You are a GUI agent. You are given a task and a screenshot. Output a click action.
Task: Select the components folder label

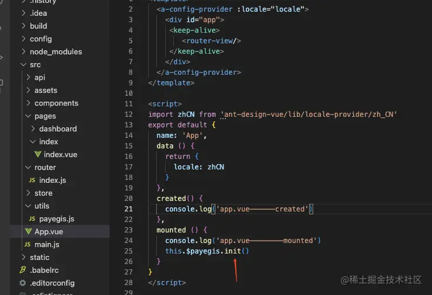click(x=56, y=103)
